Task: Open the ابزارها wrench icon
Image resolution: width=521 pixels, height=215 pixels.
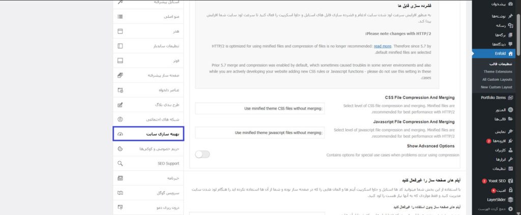Action: [510, 159]
